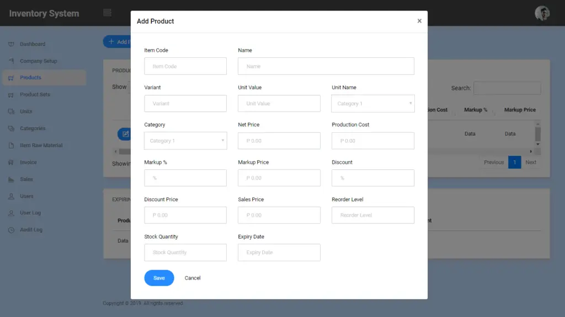Focus the Markup Price input field
The height and width of the screenshot is (317, 565).
(279, 178)
